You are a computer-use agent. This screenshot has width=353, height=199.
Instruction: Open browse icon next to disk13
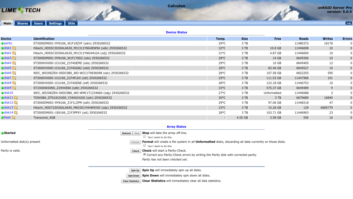point(16,108)
